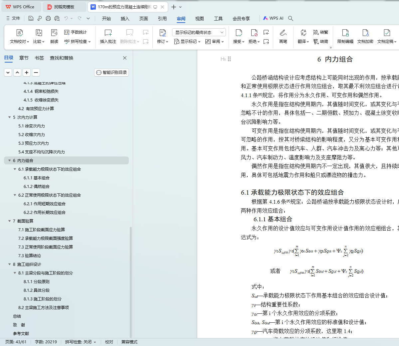Click 文档定稿 finalize document
This screenshot has height=346, width=399.
(x=387, y=36)
